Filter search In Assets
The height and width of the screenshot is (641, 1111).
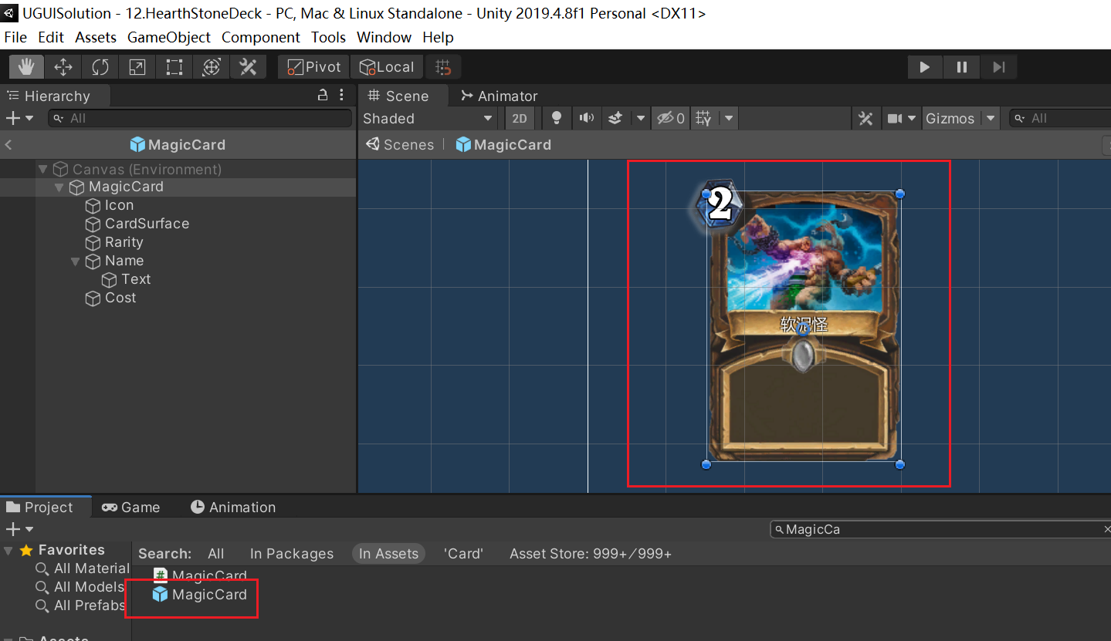pos(388,554)
